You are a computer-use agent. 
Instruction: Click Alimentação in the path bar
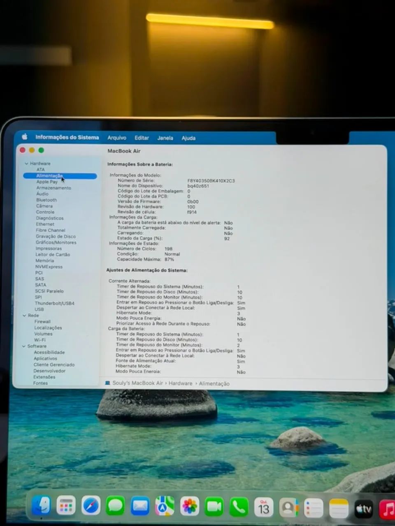click(214, 384)
